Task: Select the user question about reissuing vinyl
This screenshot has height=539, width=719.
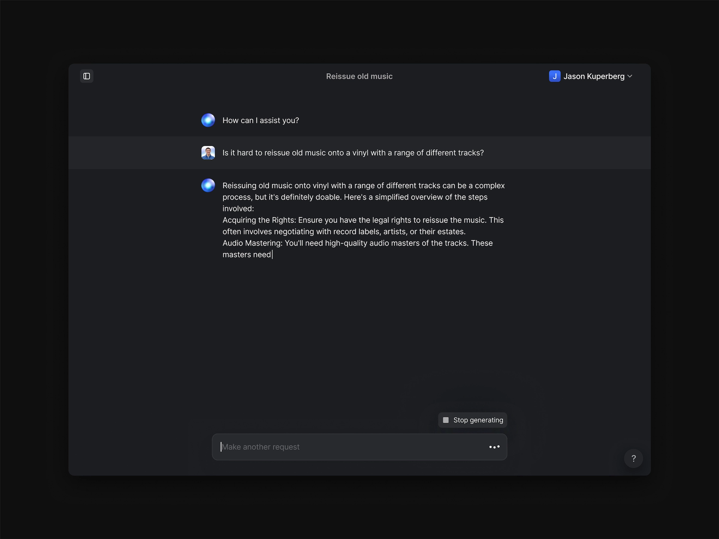Action: pyautogui.click(x=353, y=153)
